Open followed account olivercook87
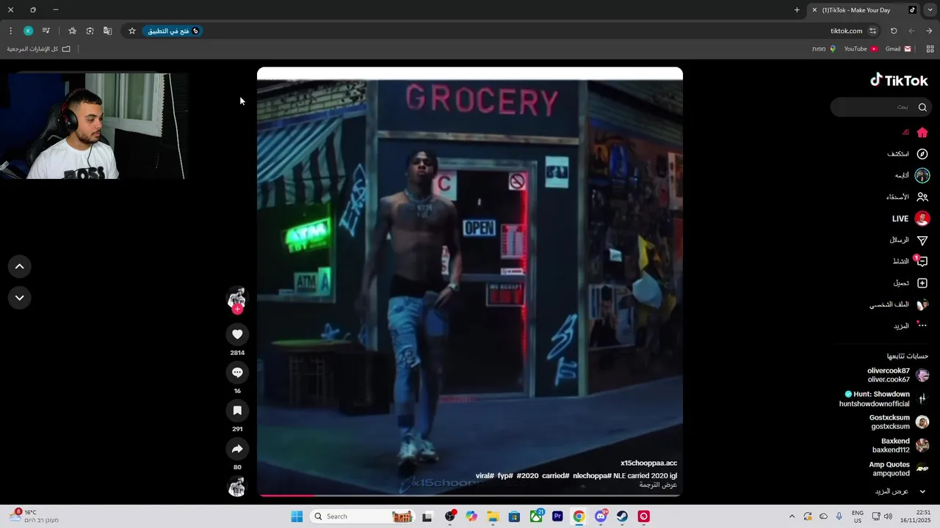This screenshot has width=940, height=528. (x=897, y=375)
